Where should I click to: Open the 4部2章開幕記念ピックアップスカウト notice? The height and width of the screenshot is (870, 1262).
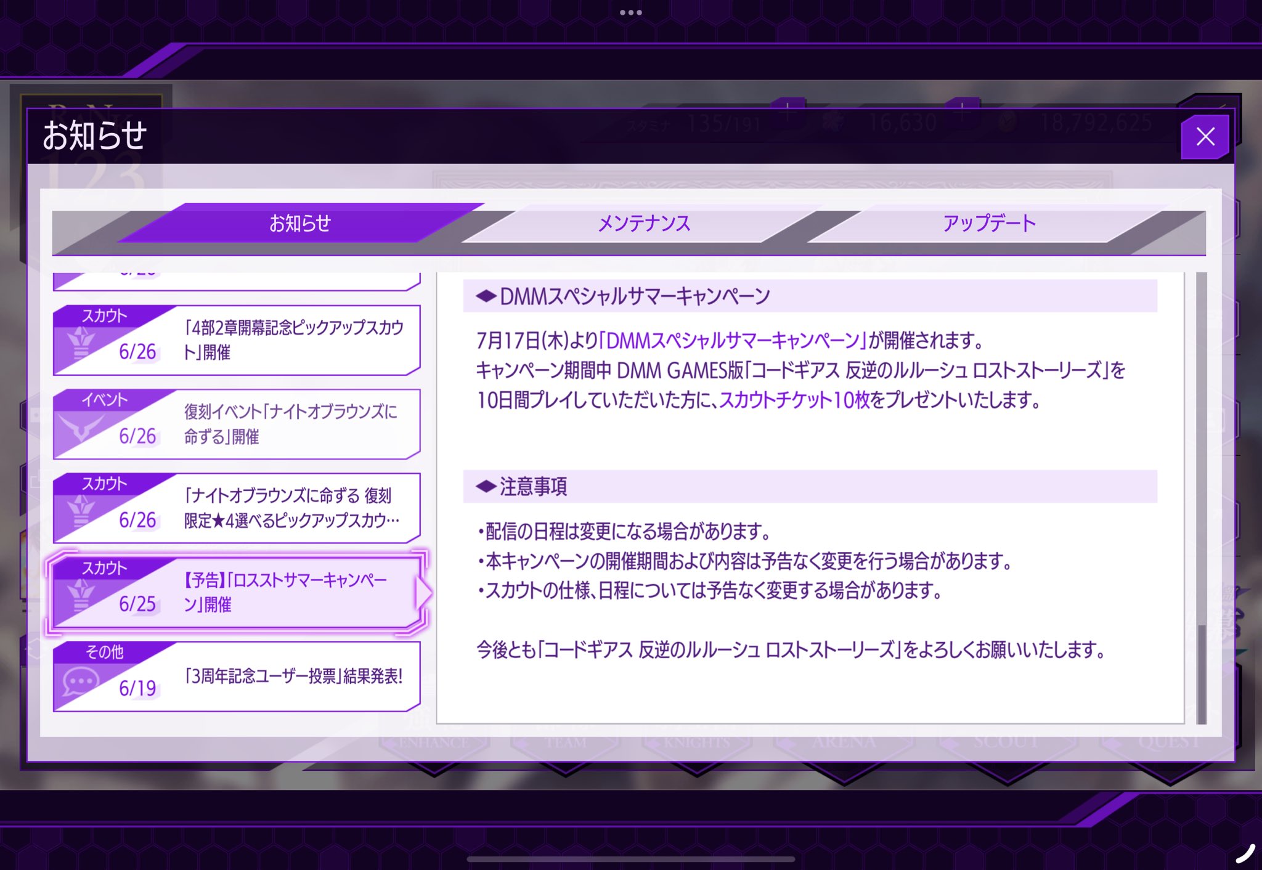tap(237, 340)
